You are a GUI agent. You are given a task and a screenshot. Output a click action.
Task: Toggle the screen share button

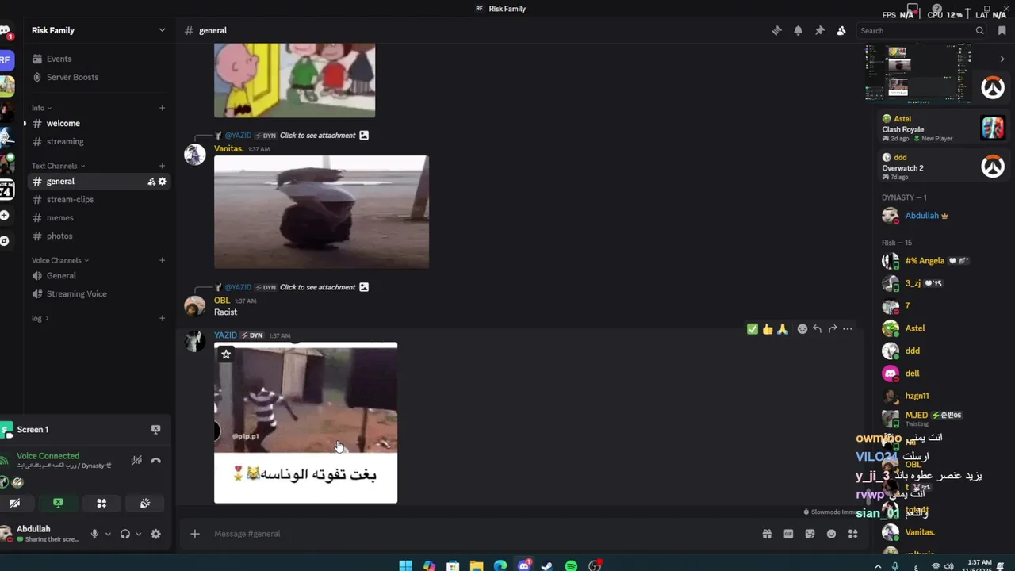click(x=58, y=503)
